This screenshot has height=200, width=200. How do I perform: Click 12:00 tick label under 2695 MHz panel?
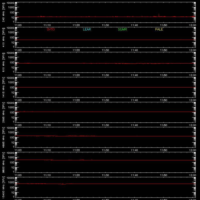(192, 125)
